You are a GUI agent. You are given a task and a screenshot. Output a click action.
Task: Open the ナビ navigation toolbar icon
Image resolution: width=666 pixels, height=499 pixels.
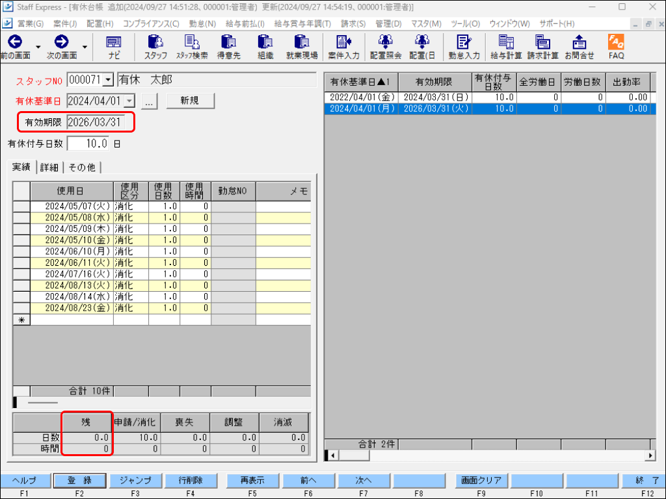[x=113, y=47]
